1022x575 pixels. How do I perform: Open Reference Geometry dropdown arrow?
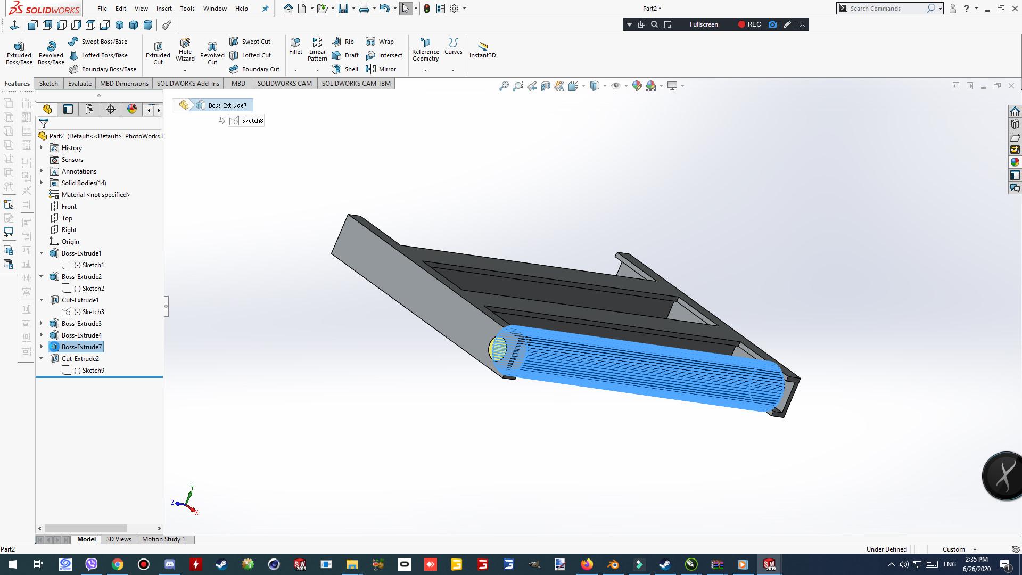coord(425,70)
